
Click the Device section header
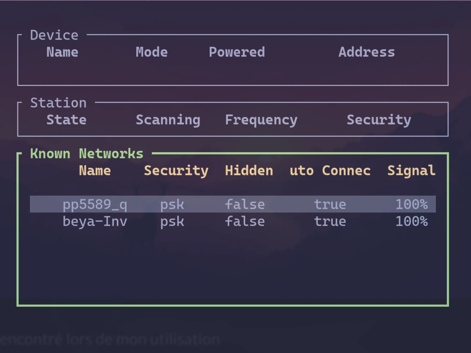(x=54, y=35)
